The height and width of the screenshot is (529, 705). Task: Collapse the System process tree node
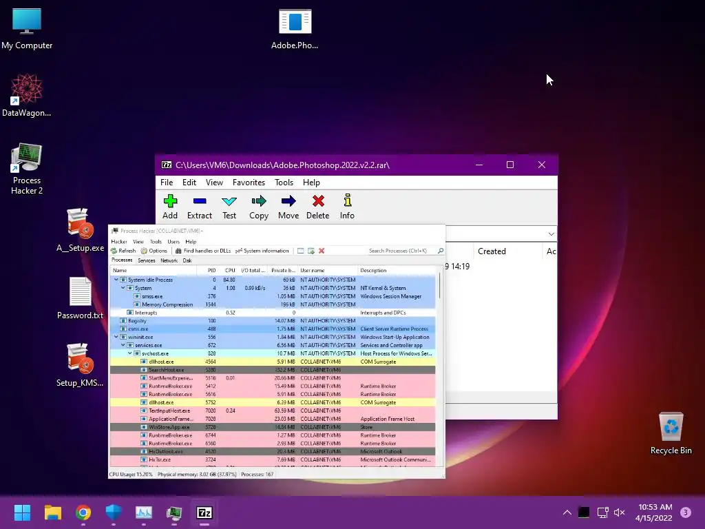point(123,287)
